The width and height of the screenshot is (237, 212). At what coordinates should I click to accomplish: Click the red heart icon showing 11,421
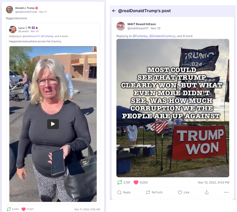(24, 209)
